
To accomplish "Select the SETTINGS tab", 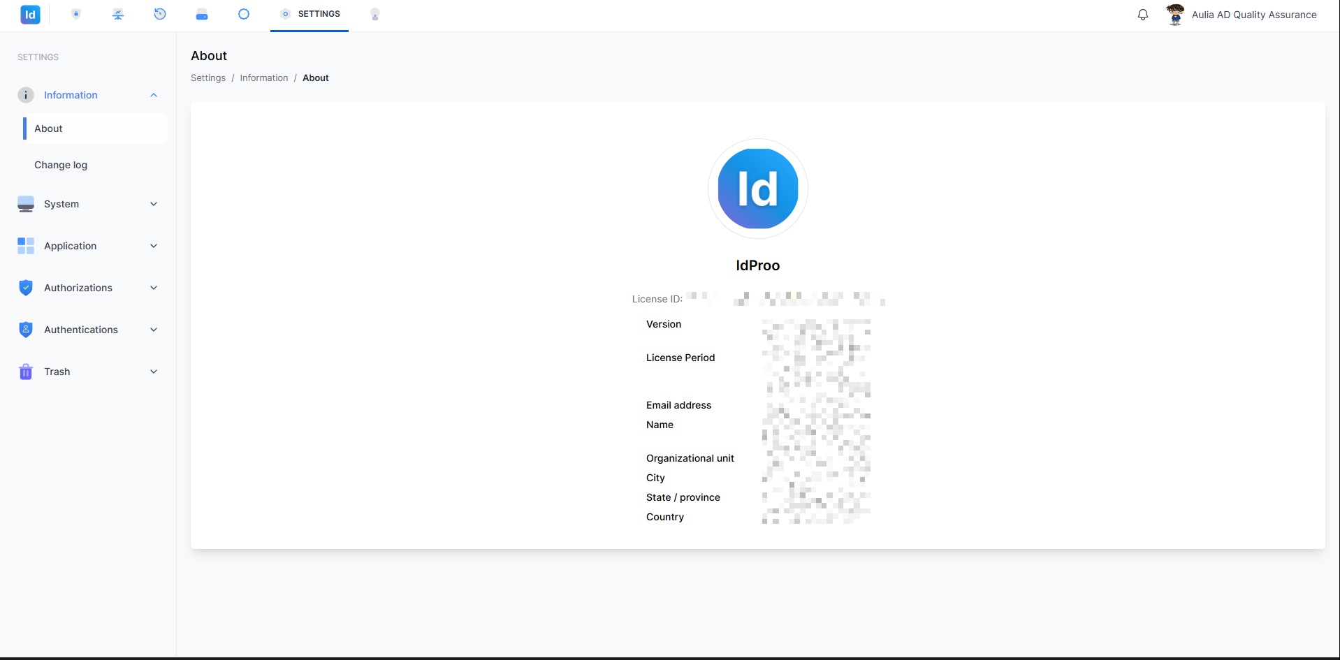I will tap(309, 14).
